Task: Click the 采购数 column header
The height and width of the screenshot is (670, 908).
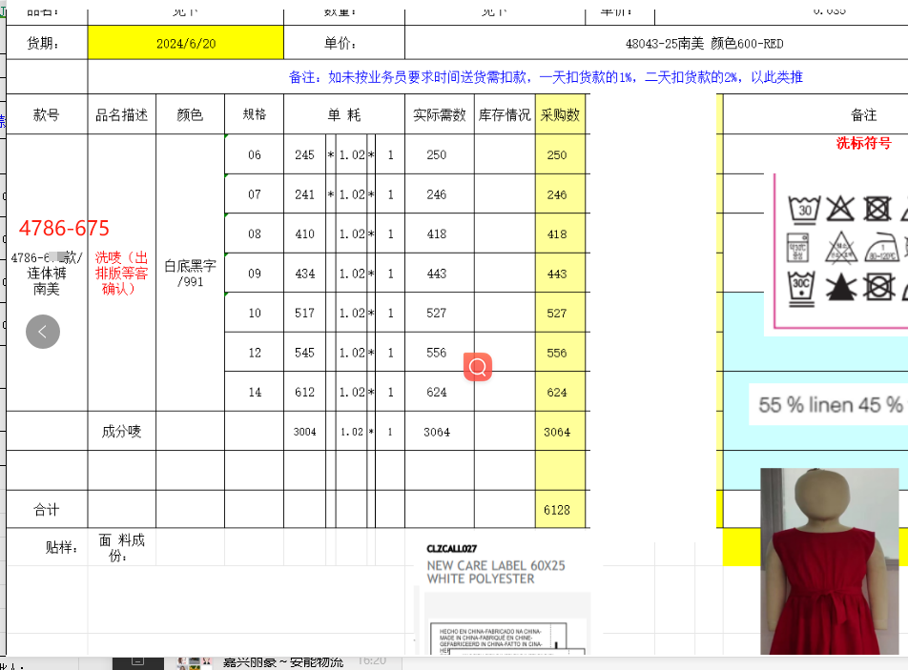Action: tap(560, 114)
